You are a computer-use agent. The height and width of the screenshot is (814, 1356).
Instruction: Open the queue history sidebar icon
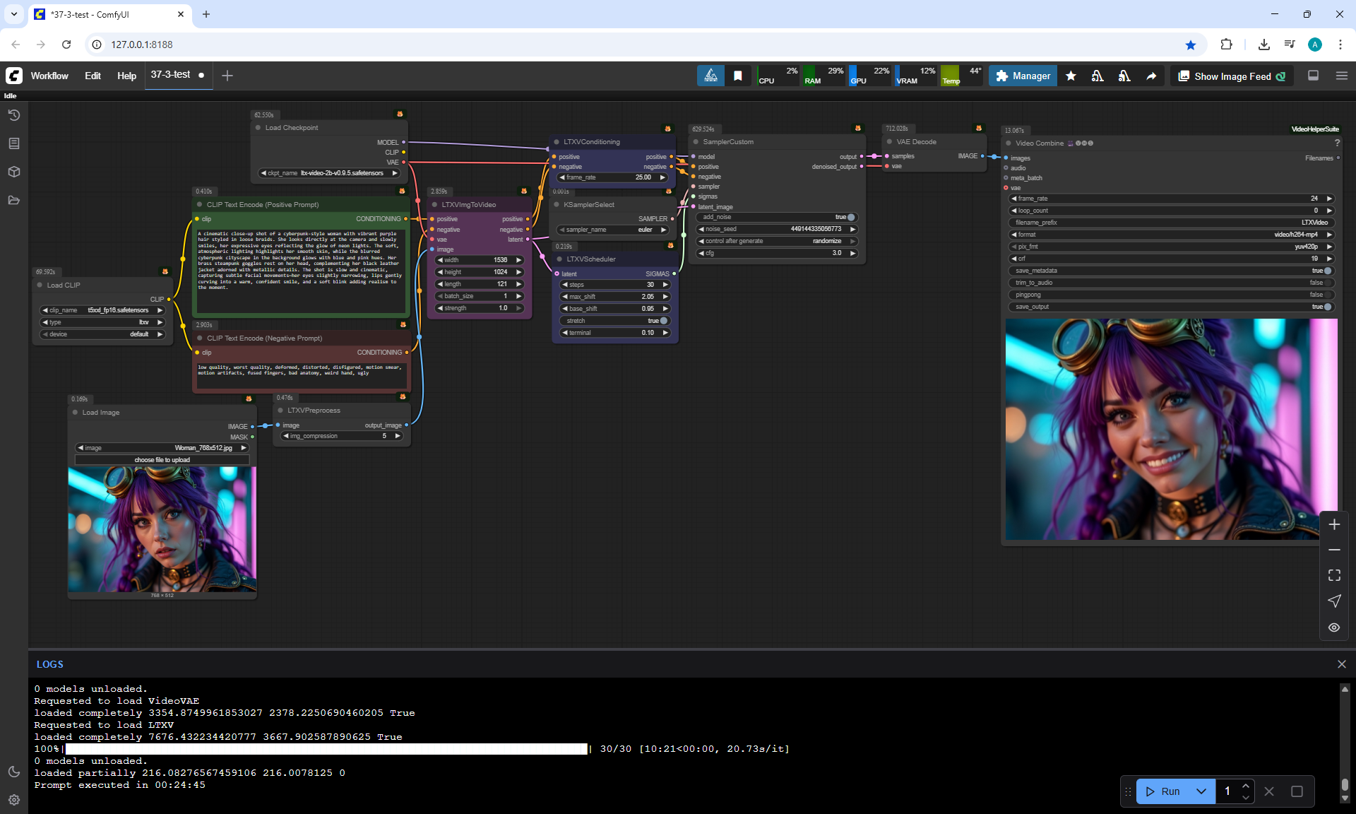[x=14, y=115]
